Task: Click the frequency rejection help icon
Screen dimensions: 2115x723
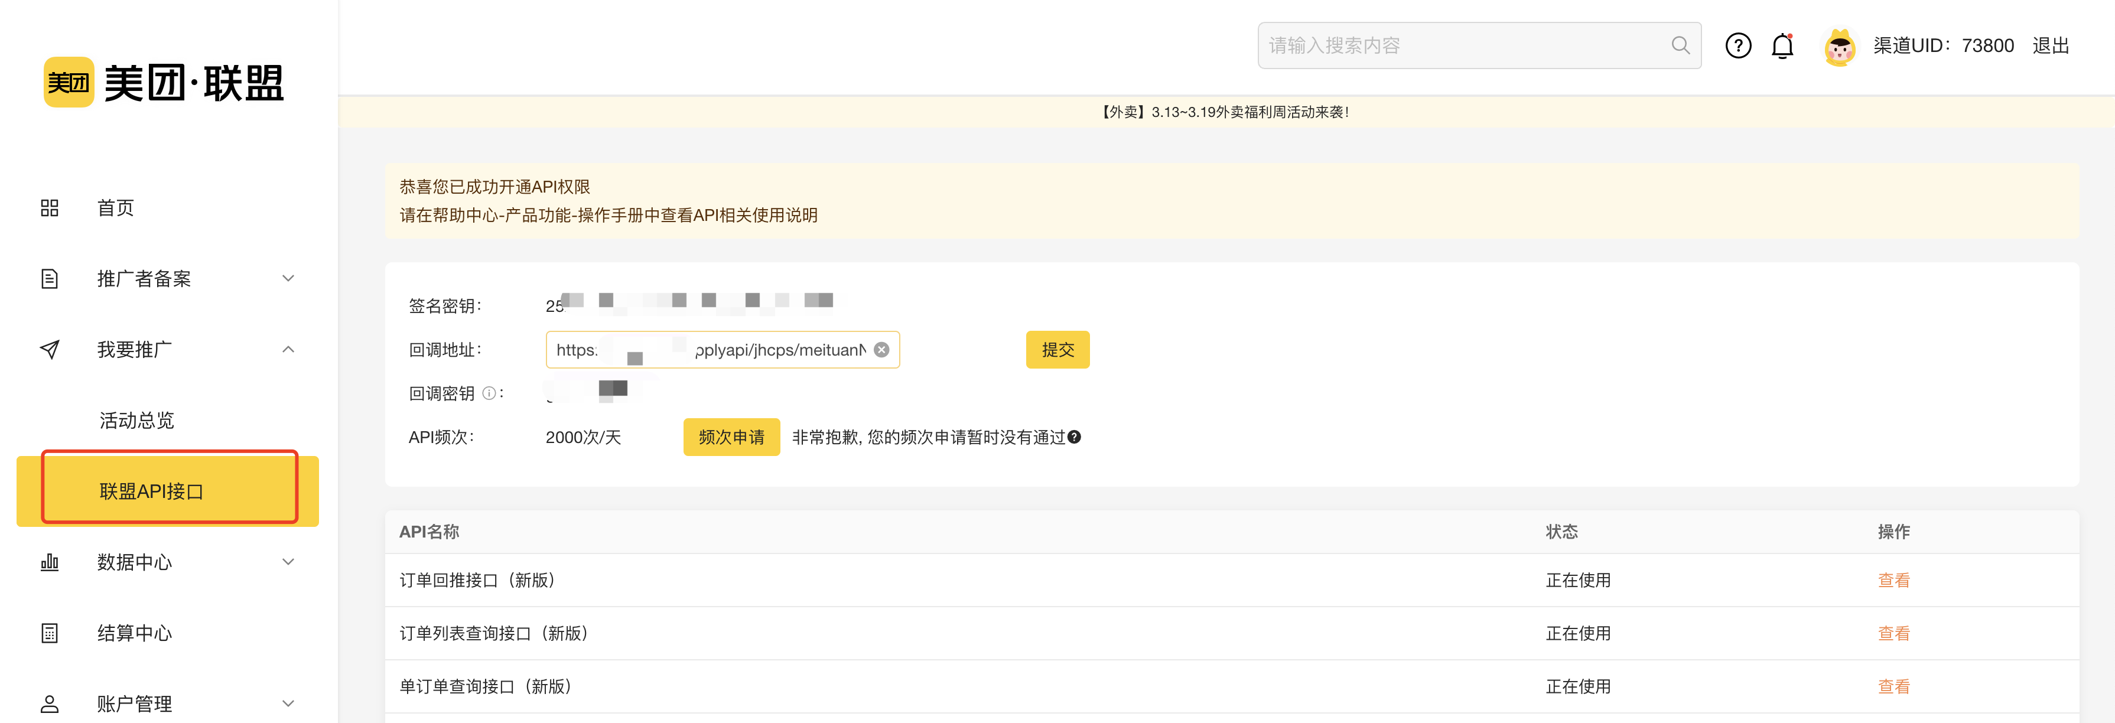Action: (1074, 438)
